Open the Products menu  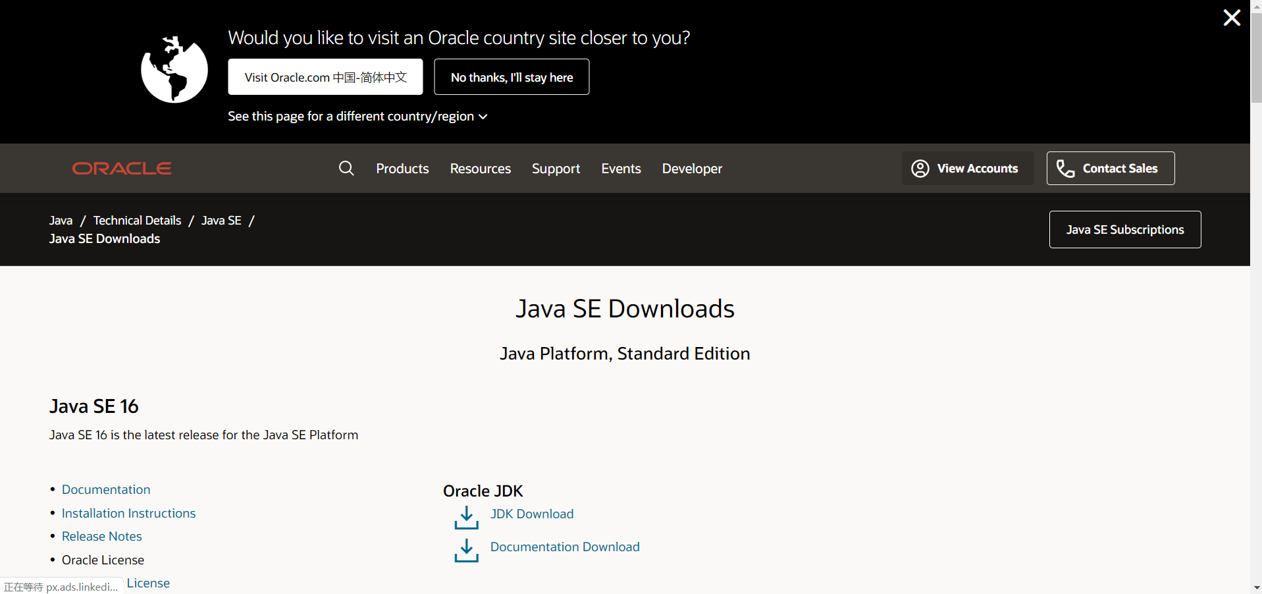pyautogui.click(x=402, y=169)
